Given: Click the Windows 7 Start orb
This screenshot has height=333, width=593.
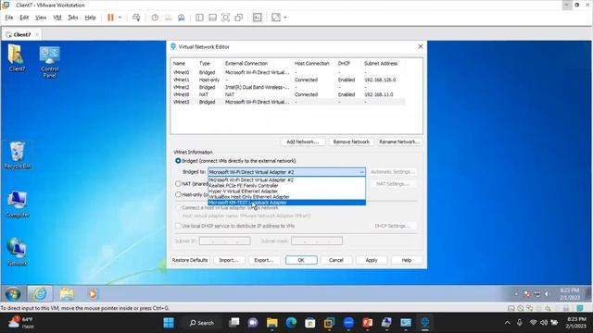Looking at the screenshot, I should [x=13, y=294].
